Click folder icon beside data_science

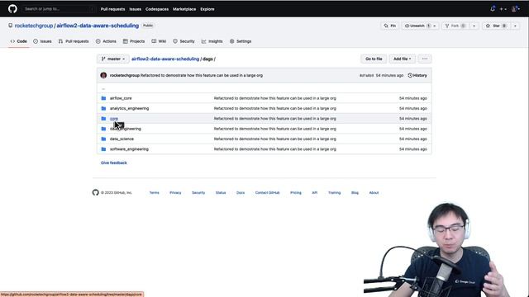pos(103,139)
